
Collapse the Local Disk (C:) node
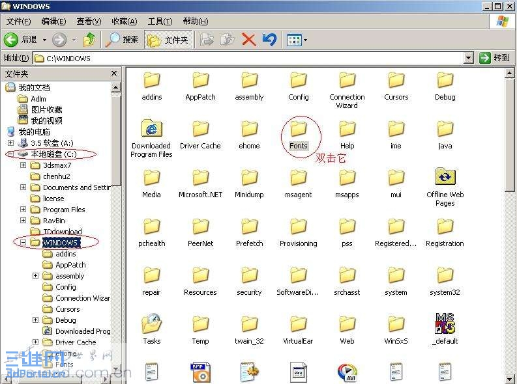pos(10,154)
